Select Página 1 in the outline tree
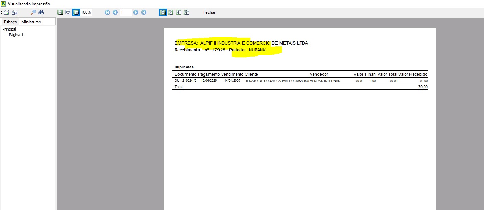 click(16, 35)
